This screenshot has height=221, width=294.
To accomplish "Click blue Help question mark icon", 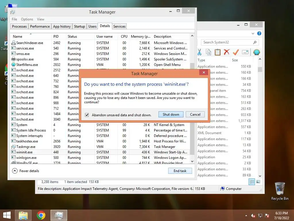I will (259, 33).
